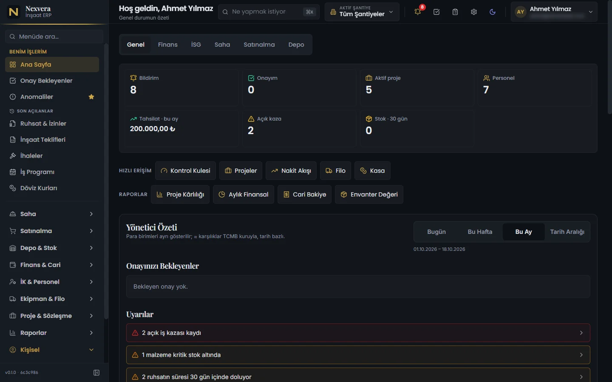Open the Envanter Değeri report
The width and height of the screenshot is (612, 382).
(369, 194)
